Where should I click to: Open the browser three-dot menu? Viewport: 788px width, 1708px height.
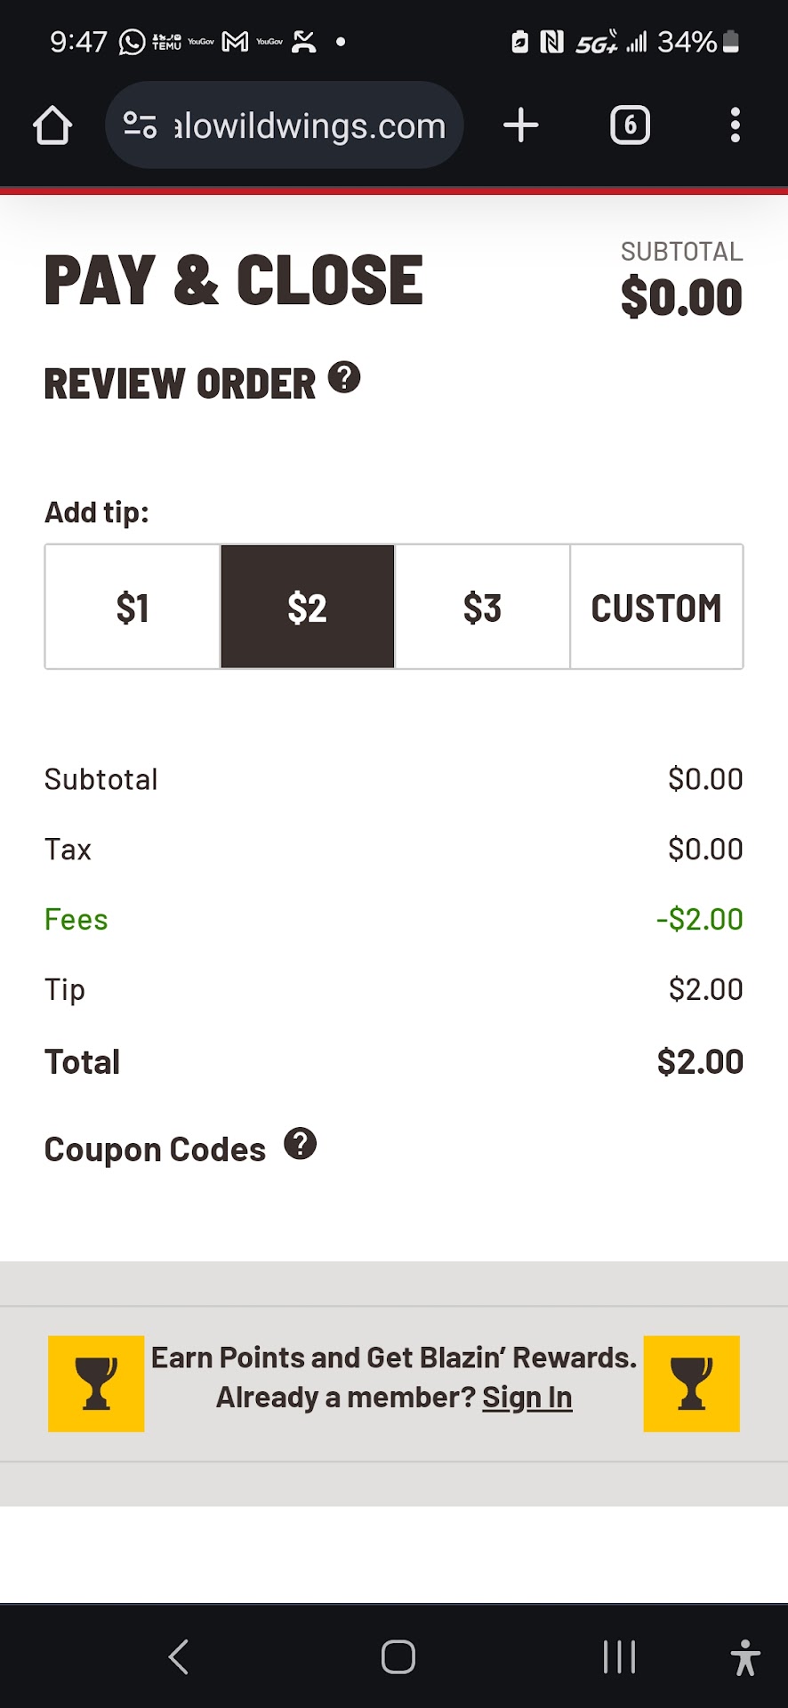[x=735, y=125]
